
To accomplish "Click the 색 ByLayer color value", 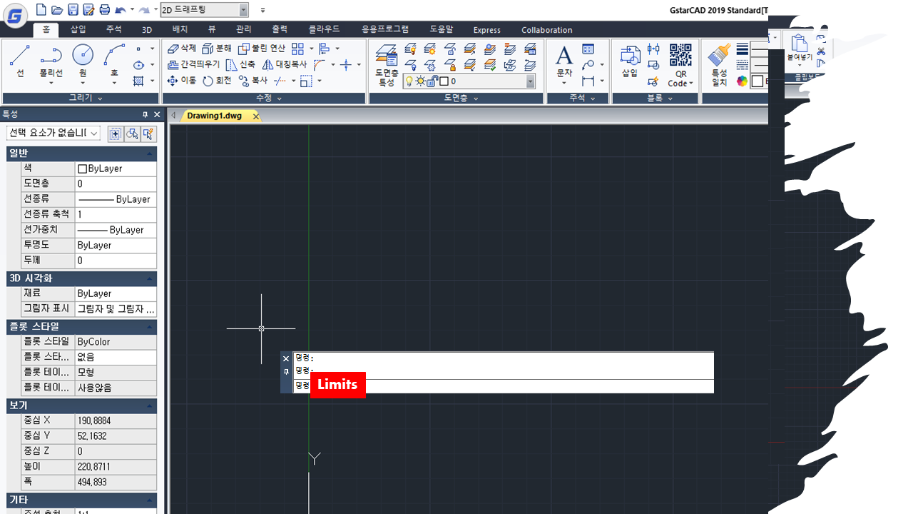I will [116, 168].
